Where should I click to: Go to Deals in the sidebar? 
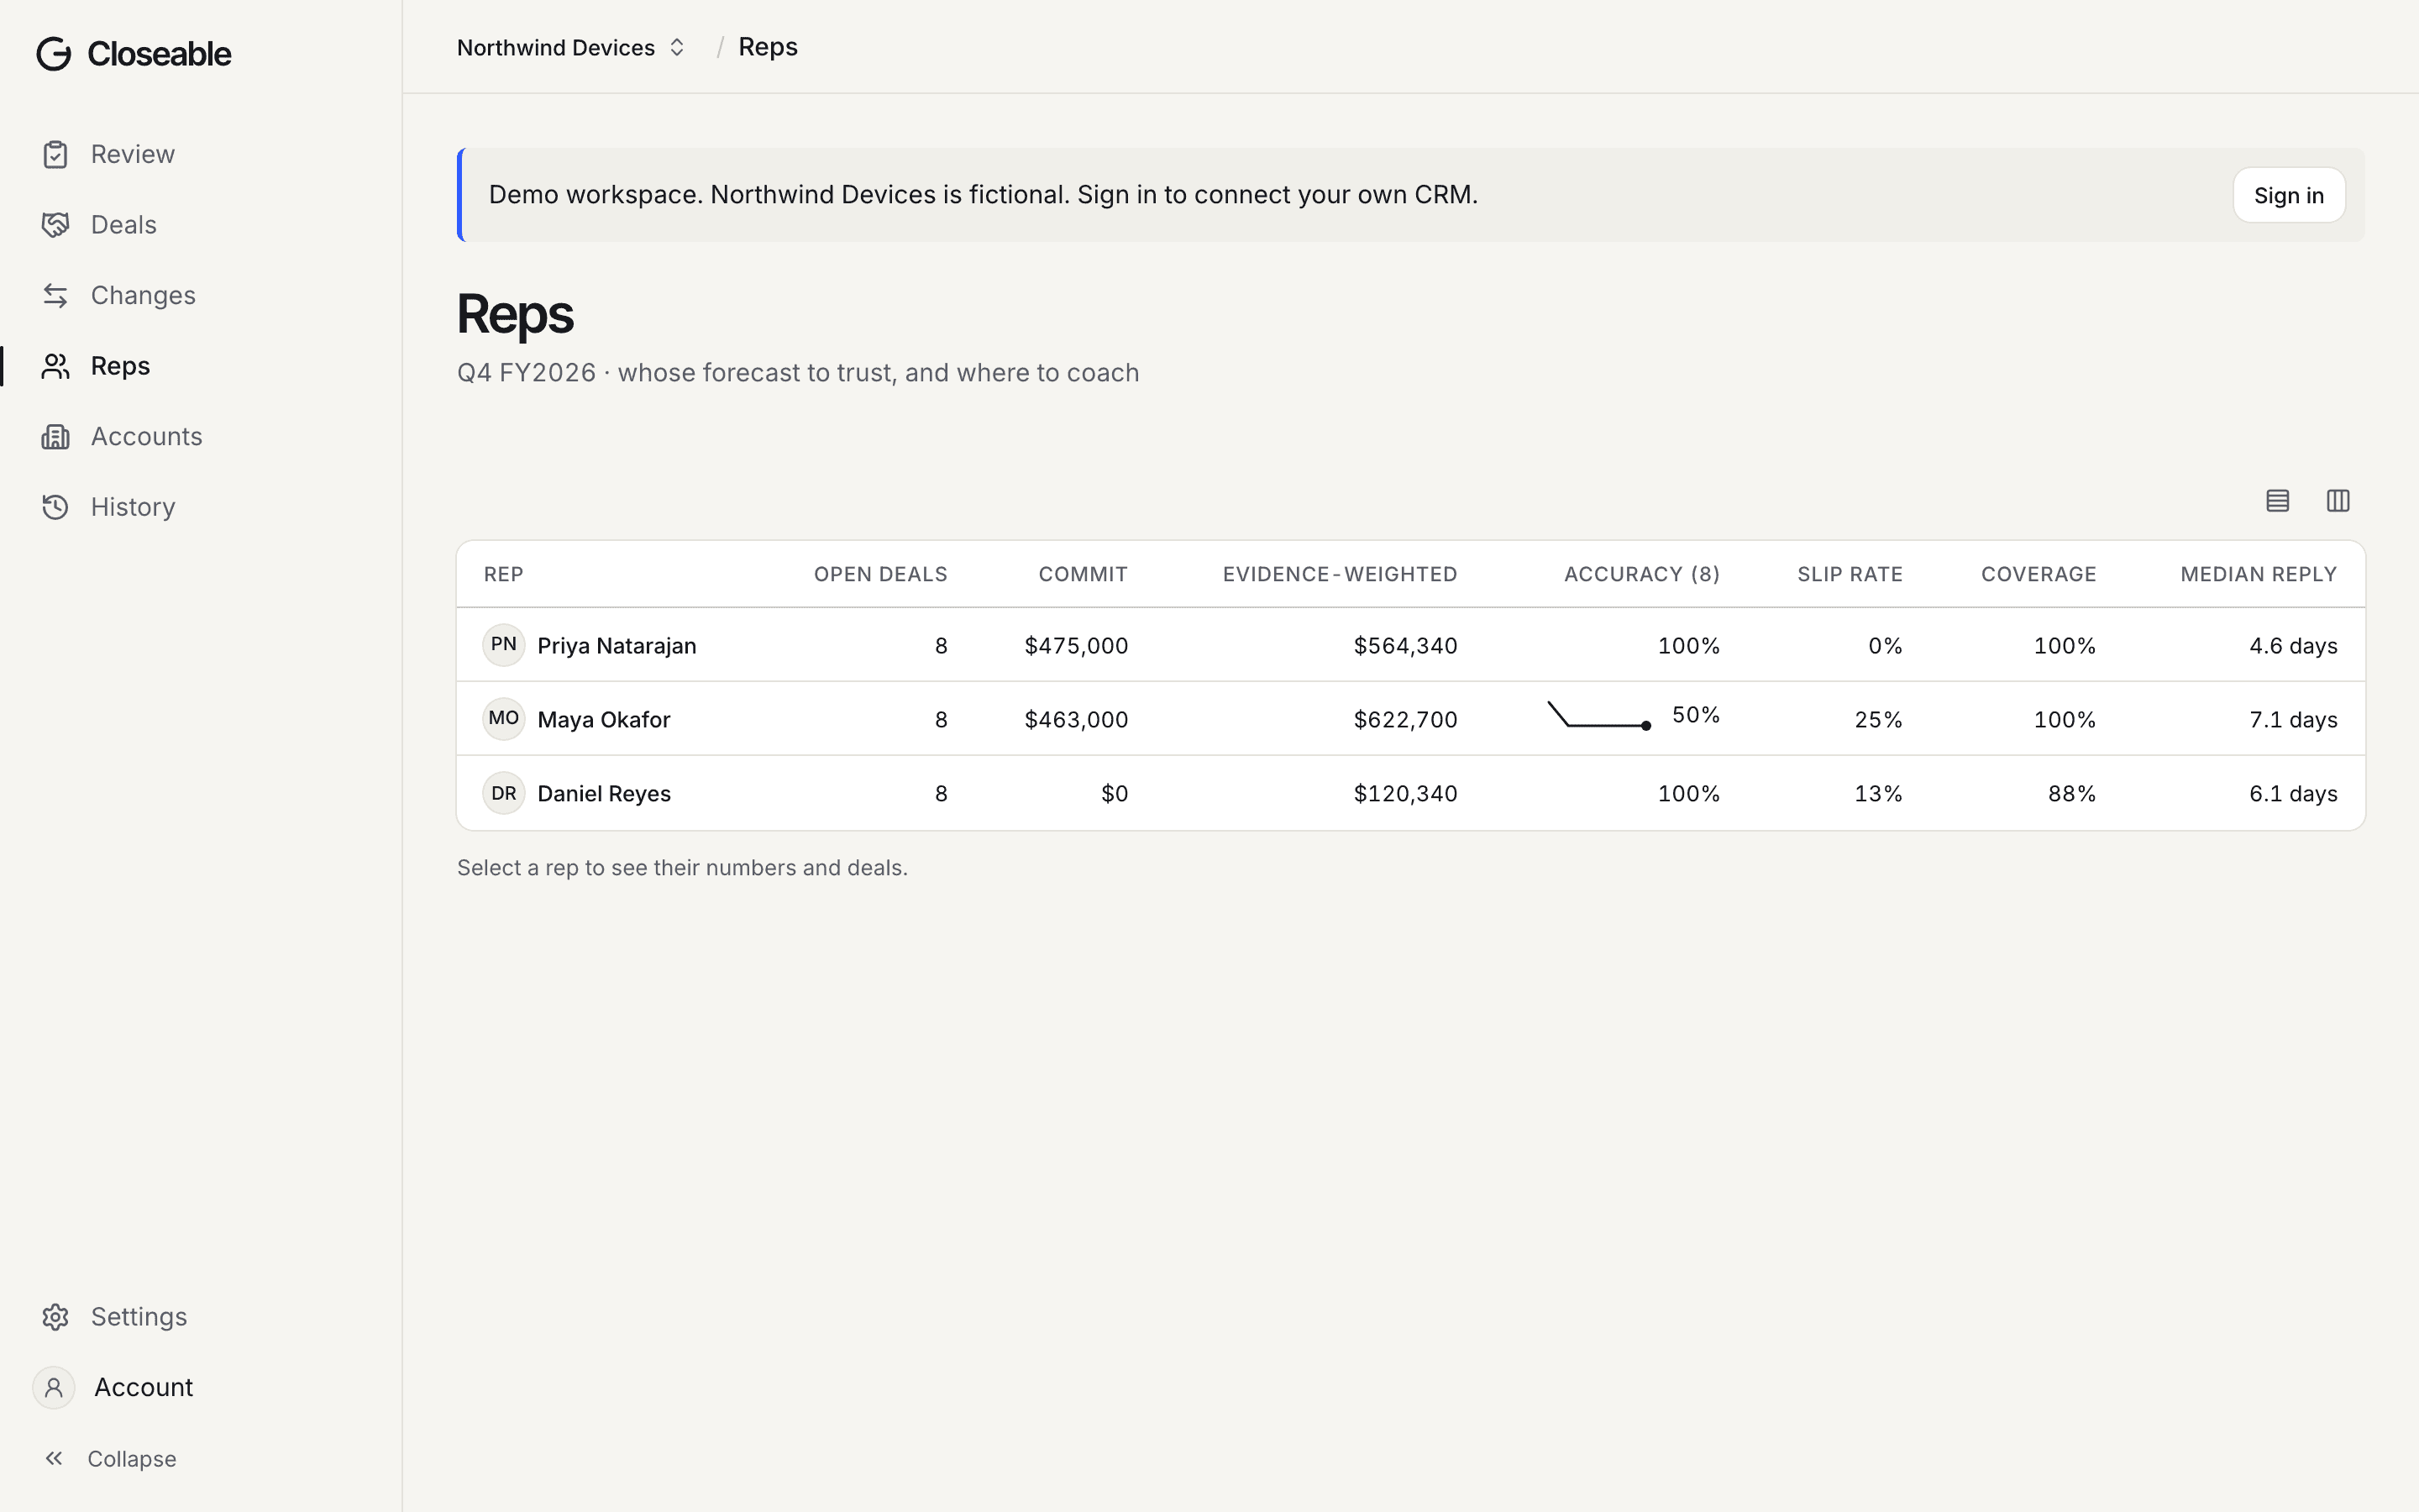pyautogui.click(x=124, y=225)
